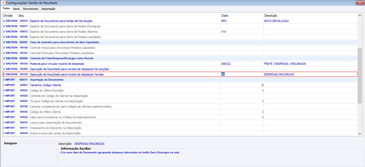Image resolution: width=365 pixels, height=167 pixels.
Task: Select 'Código do Último Município' row
Action: (x=180, y=90)
